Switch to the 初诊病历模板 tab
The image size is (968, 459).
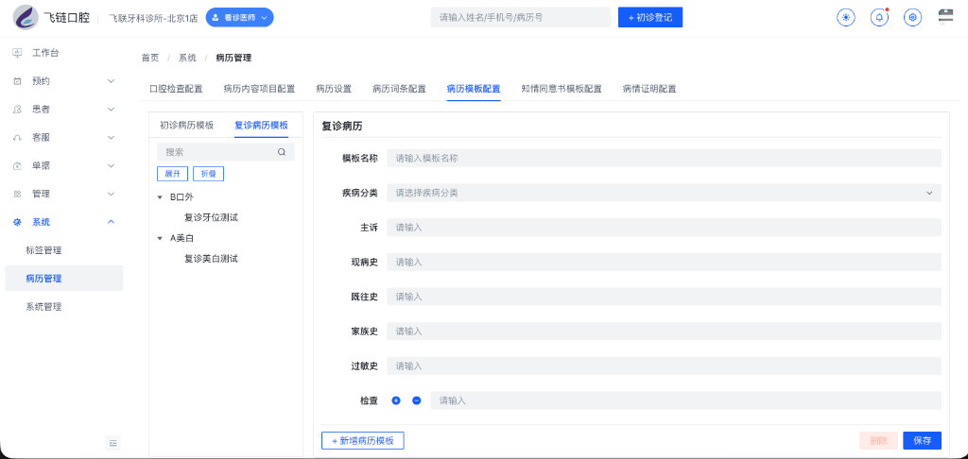[187, 125]
